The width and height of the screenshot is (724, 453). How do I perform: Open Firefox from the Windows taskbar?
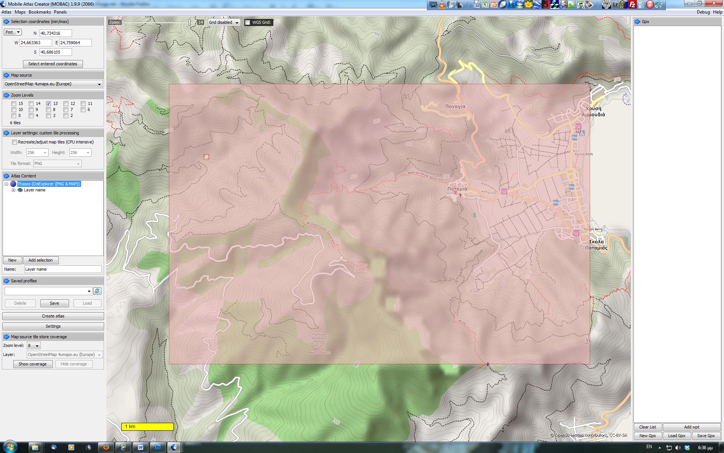[x=106, y=447]
